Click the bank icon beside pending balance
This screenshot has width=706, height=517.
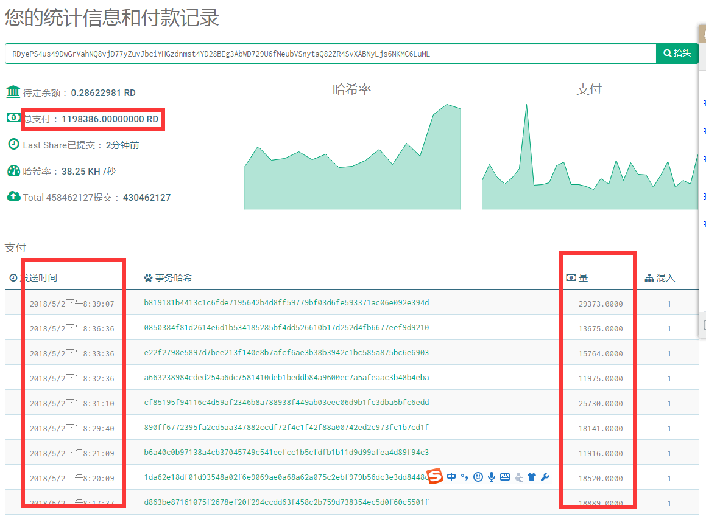click(x=13, y=92)
